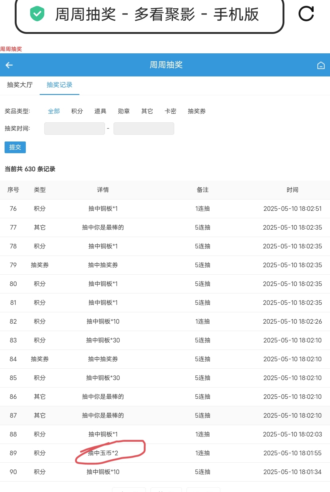330x492 pixels.
Task: Tap the browser reload icon
Action: pyautogui.click(x=306, y=14)
